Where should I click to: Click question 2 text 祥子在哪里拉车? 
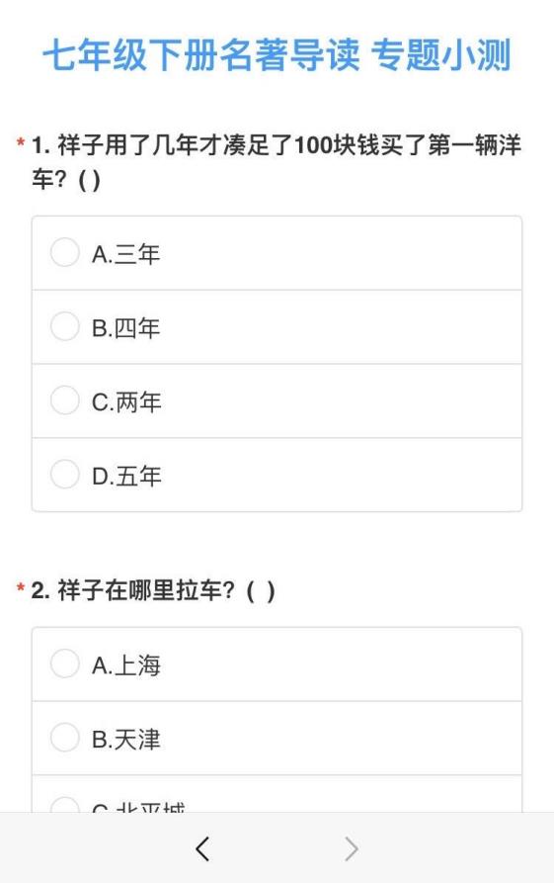153,590
